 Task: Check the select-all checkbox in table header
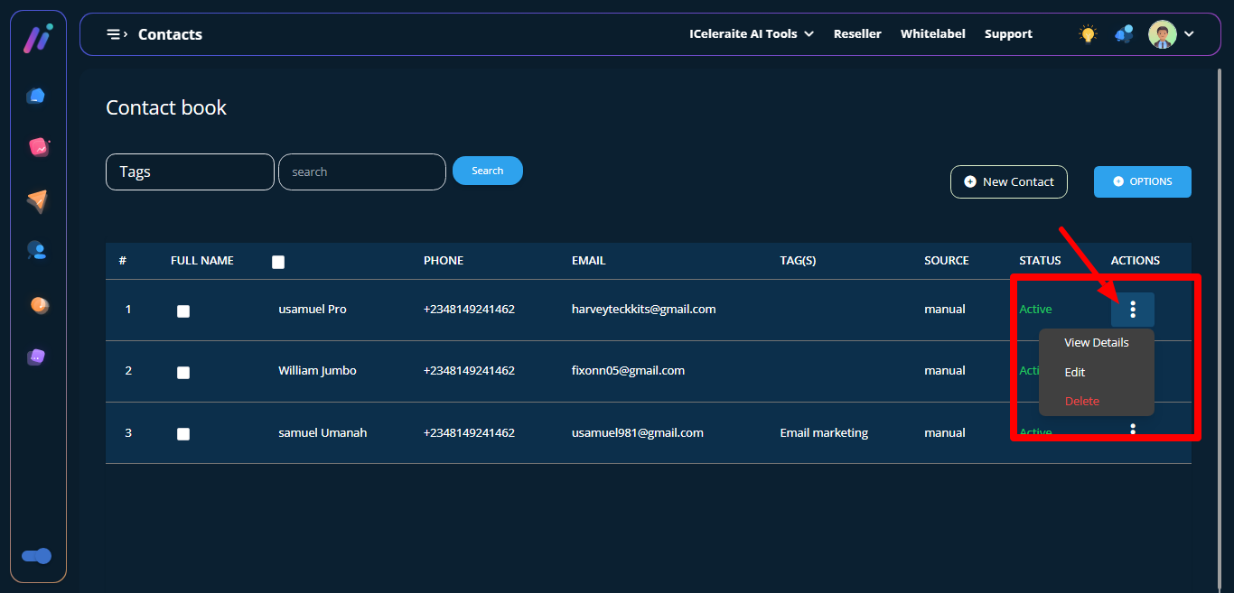(278, 262)
